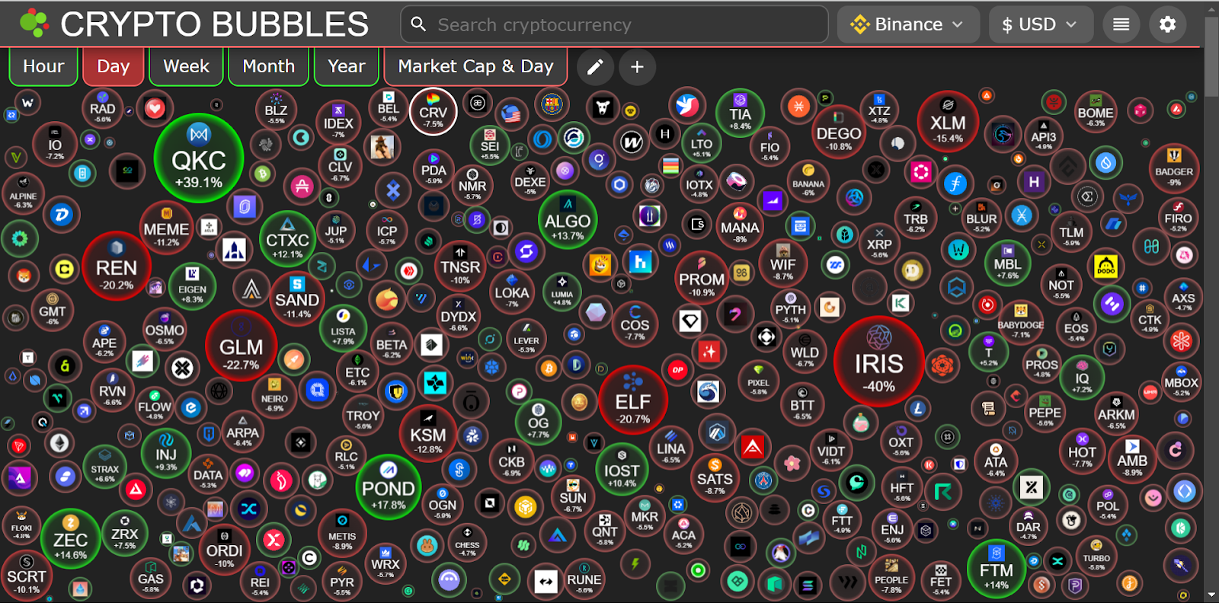Click the Search cryptocurrency input field
This screenshot has width=1219, height=603.
(x=614, y=24)
